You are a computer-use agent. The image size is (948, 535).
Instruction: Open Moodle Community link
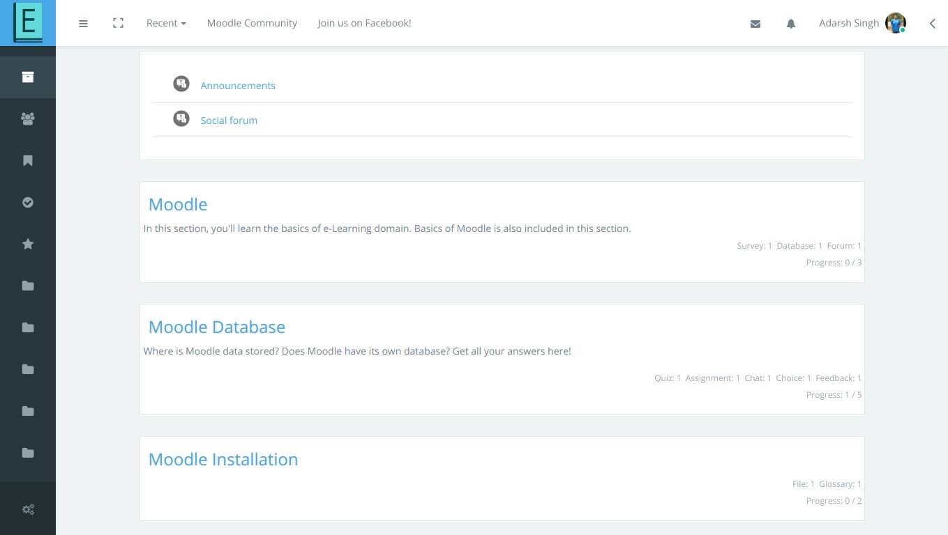252,23
